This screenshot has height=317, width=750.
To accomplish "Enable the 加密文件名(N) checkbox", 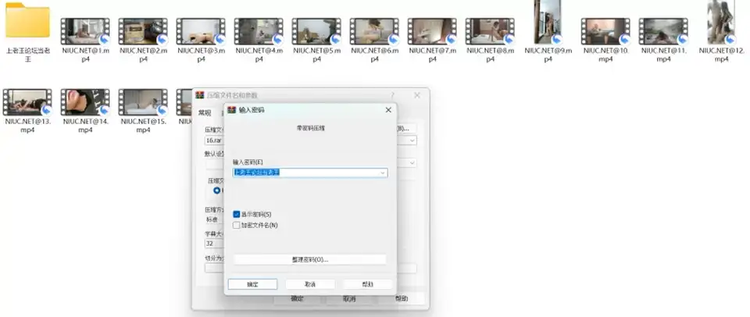I will [x=236, y=225].
